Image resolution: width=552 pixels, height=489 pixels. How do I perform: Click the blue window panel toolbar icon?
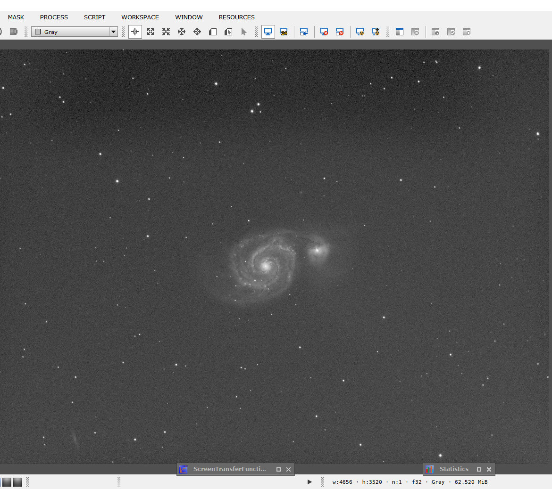point(400,32)
